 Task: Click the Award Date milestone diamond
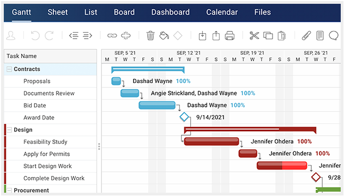coord(184,117)
